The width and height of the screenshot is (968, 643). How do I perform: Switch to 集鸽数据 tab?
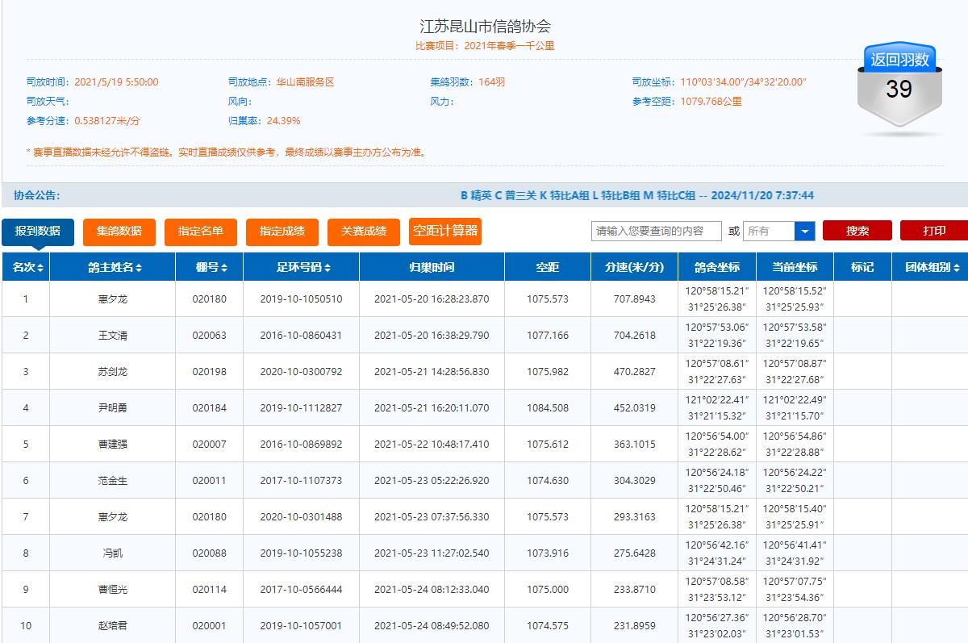(119, 232)
